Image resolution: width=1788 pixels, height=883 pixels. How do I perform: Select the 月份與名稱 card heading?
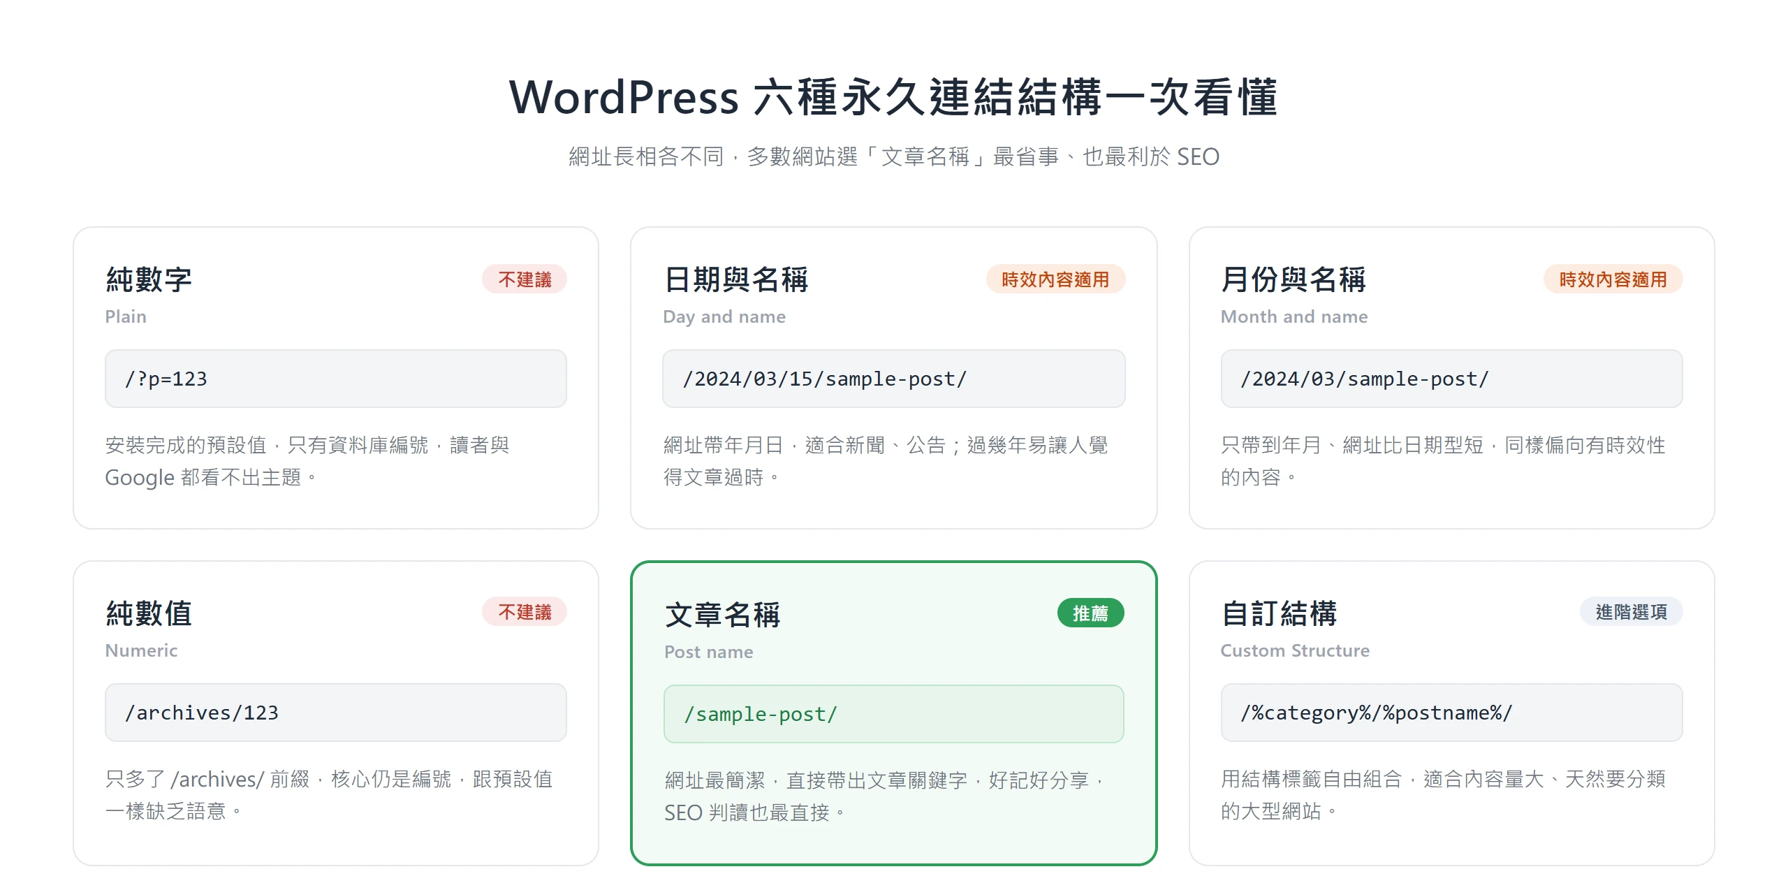pos(1294,279)
